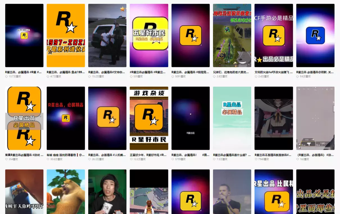The image size is (340, 214).
Task: Click the heart icon next to 9.6万喜欢
Action: tap(298, 76)
